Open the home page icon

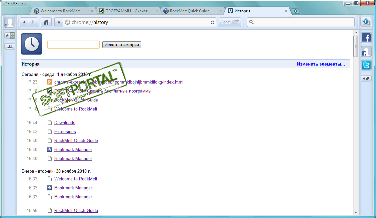[x=46, y=22]
